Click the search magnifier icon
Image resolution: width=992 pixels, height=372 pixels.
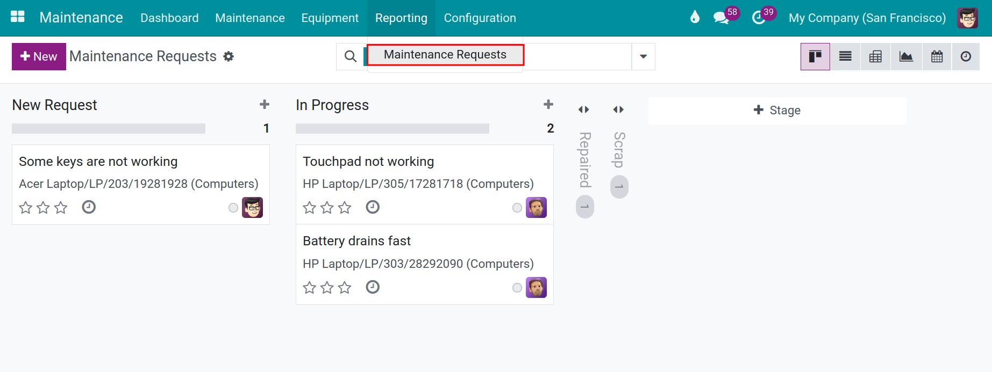tap(351, 56)
